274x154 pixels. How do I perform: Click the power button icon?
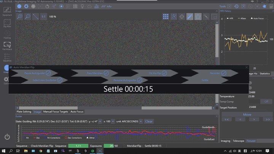pyautogui.click(x=7, y=137)
